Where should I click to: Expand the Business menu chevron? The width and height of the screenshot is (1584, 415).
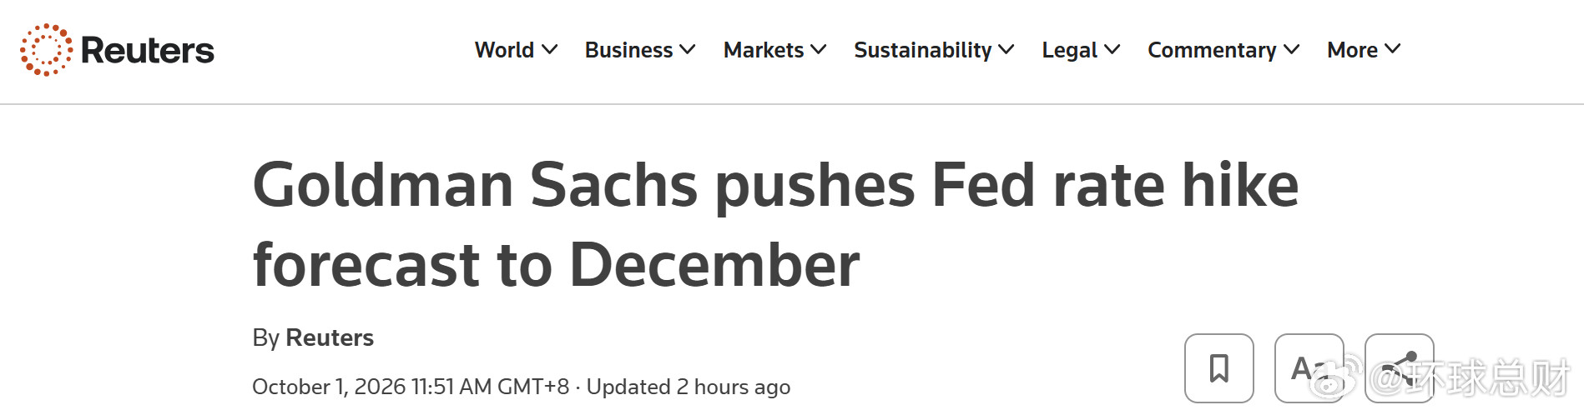point(687,50)
